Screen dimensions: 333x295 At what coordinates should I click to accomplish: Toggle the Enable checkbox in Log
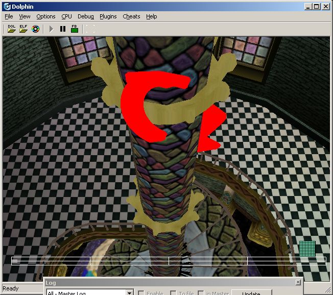coord(141,293)
